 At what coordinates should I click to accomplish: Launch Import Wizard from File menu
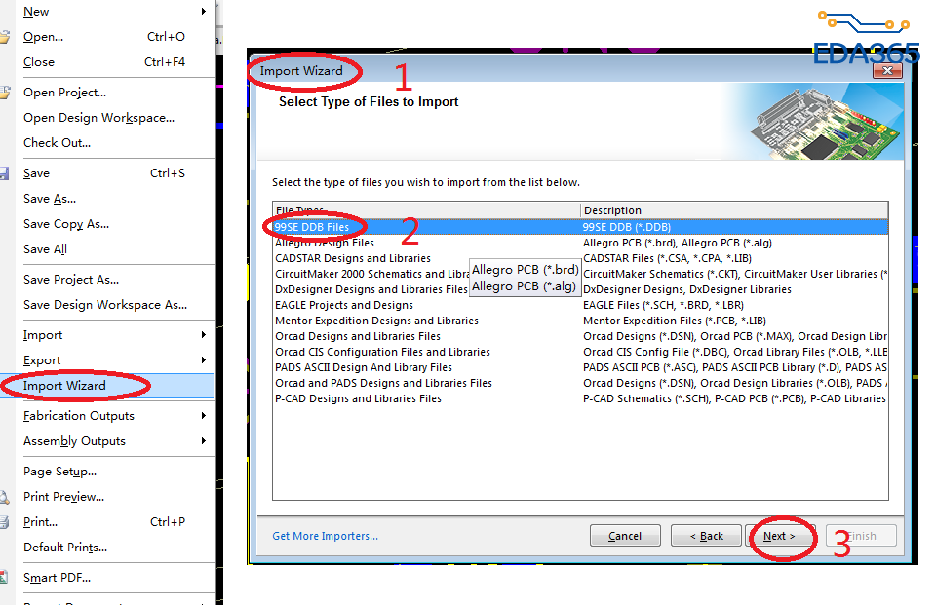coord(107,386)
